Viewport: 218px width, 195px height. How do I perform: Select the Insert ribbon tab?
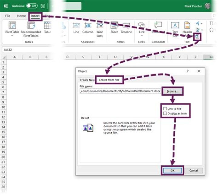click(35, 16)
